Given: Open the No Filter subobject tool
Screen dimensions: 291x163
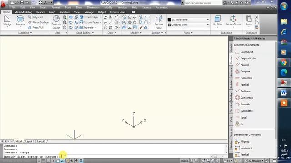Looking at the screenshot, I should [x=217, y=21].
